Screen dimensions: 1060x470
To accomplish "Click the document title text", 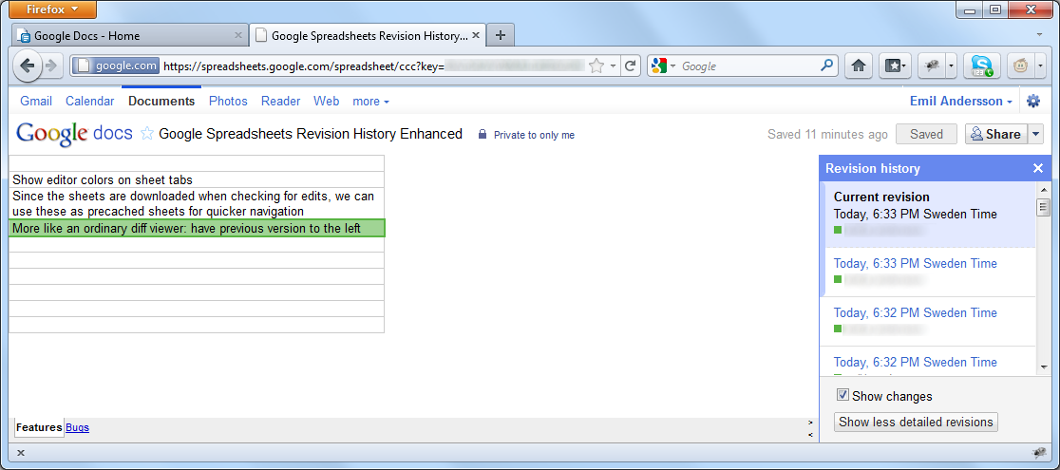I will click(x=311, y=133).
